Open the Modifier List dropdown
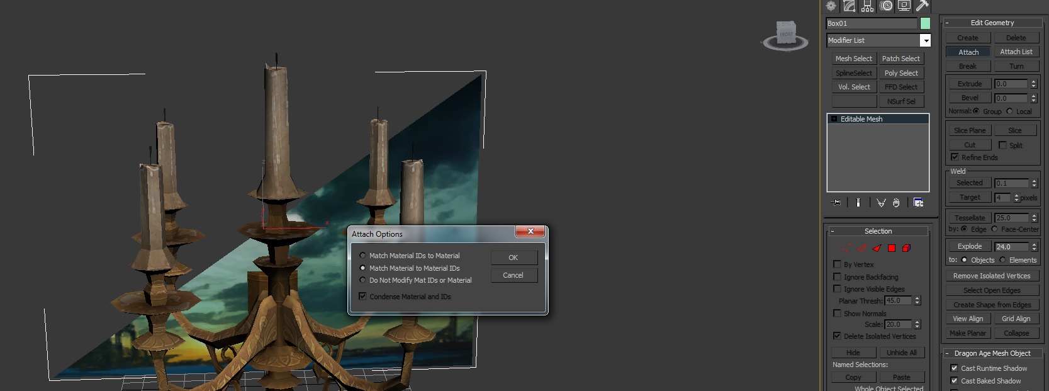The height and width of the screenshot is (391, 1049). coord(925,40)
